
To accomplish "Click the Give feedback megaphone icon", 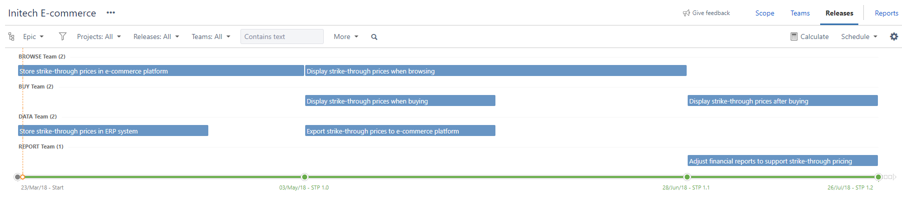I will [686, 13].
